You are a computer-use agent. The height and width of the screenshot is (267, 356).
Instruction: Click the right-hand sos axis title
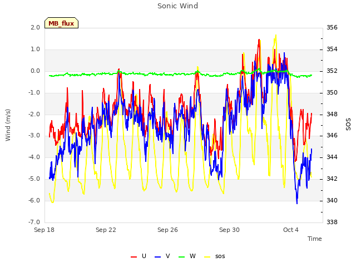point(348,125)
